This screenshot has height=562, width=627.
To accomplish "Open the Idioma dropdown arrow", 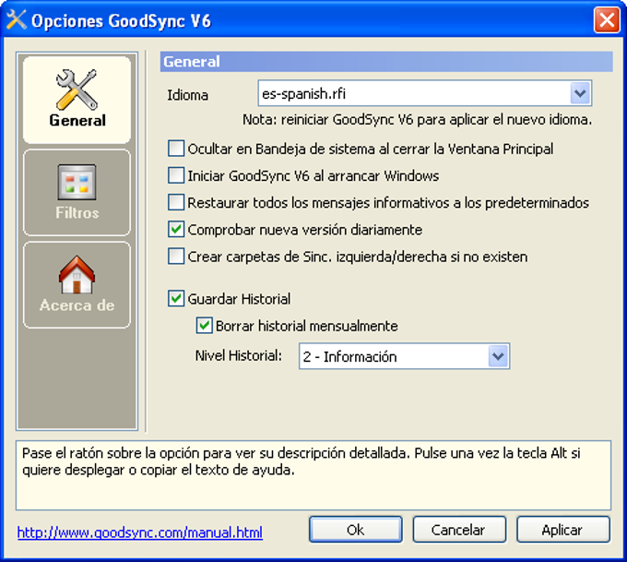I will coord(580,94).
